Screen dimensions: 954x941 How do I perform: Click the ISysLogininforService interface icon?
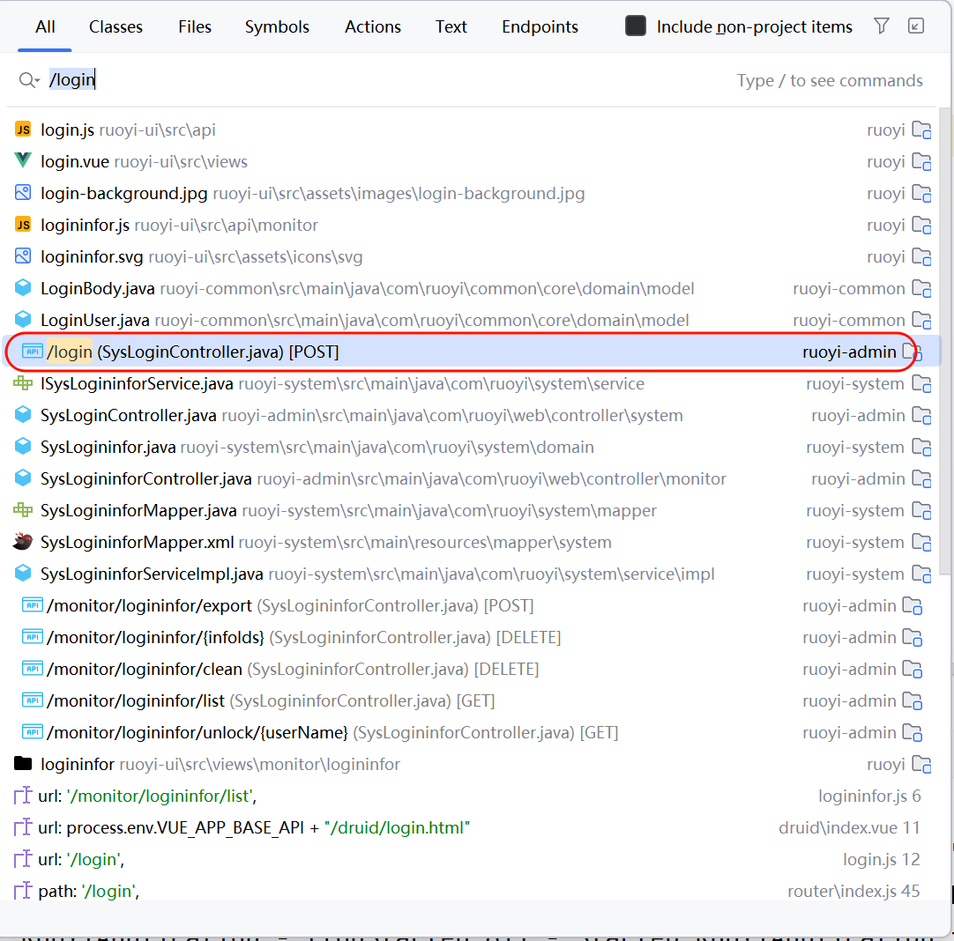pyautogui.click(x=23, y=383)
